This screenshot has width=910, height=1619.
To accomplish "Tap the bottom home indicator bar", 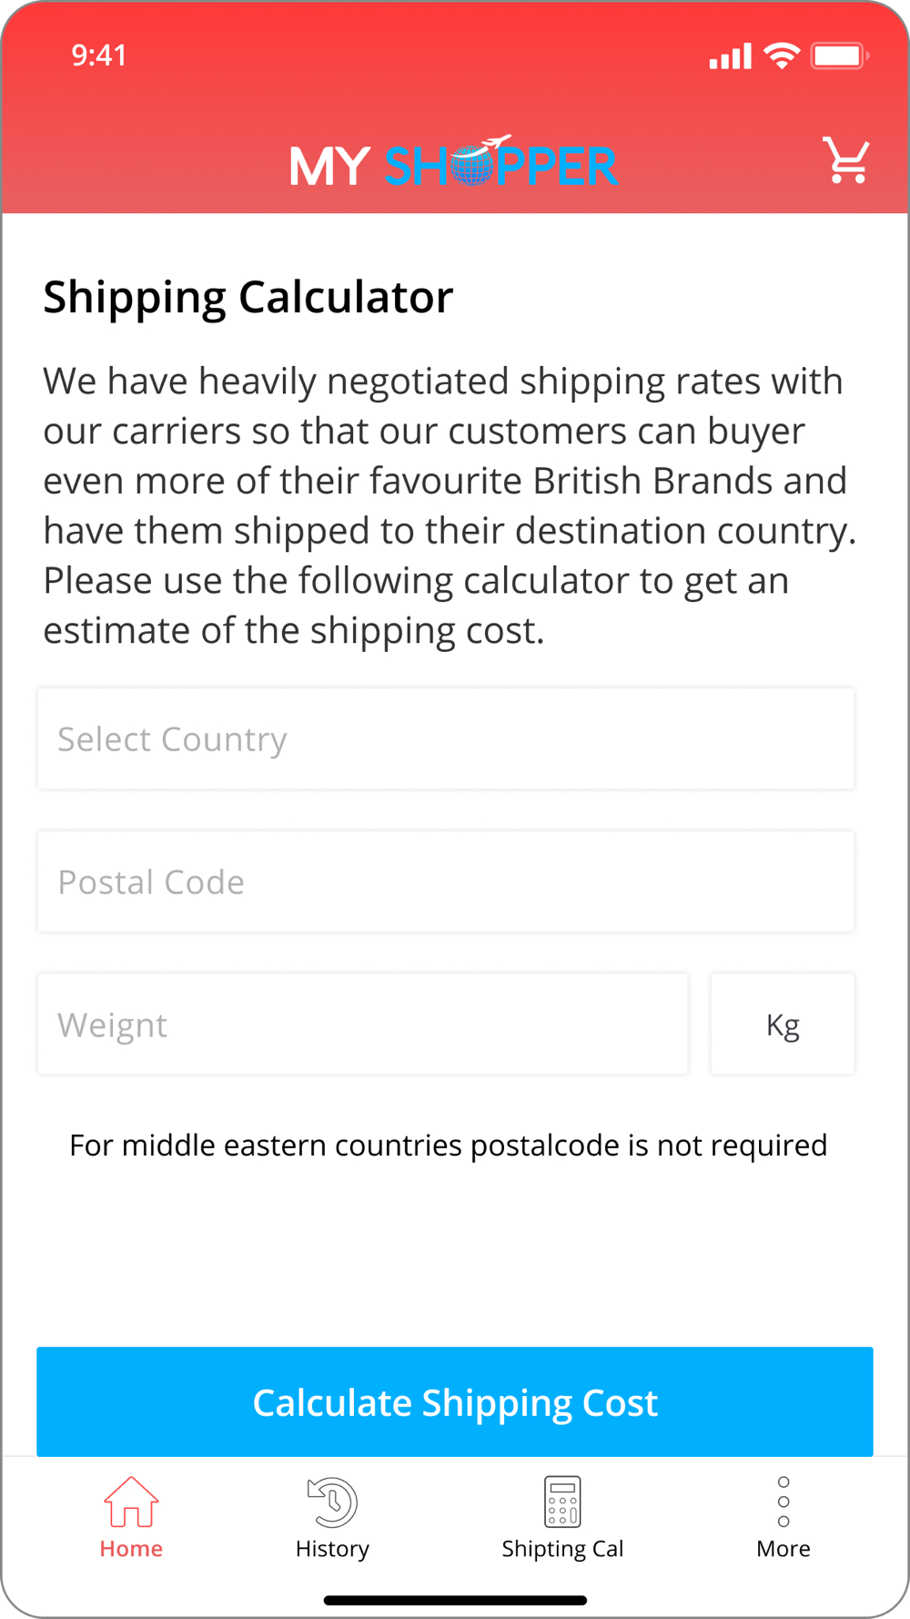I will [455, 1600].
